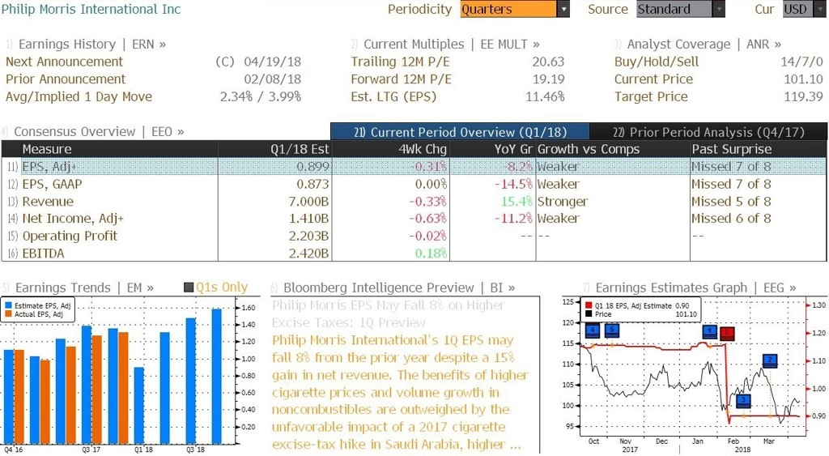Switch to Prior Period Analysis (Q4/17) tab
The width and height of the screenshot is (829, 456).
coord(708,132)
